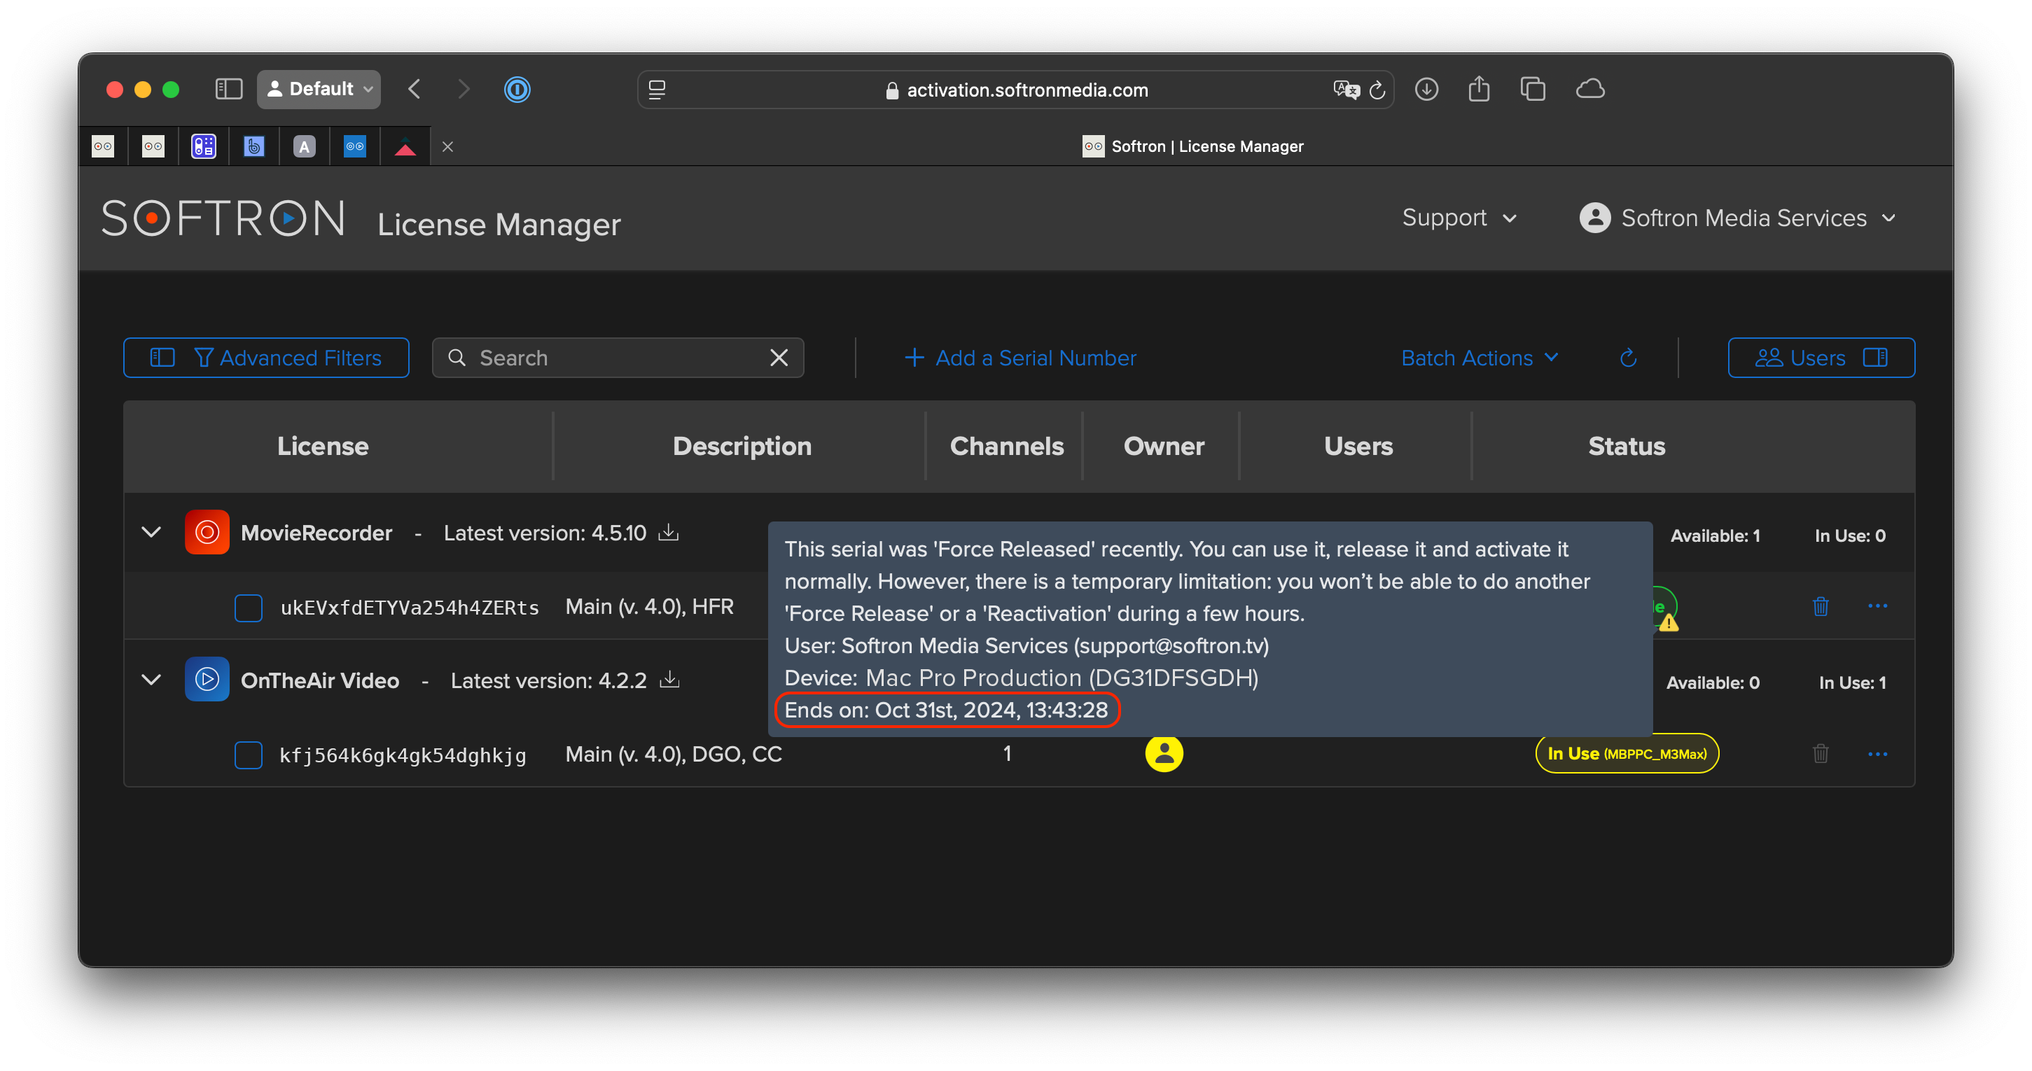Select the kfj564k6gk4gk54dghkjg serial checkbox
This screenshot has height=1071, width=2032.
click(x=249, y=755)
